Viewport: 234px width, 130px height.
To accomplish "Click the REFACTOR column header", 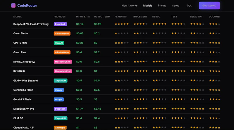I will coord(196,17).
